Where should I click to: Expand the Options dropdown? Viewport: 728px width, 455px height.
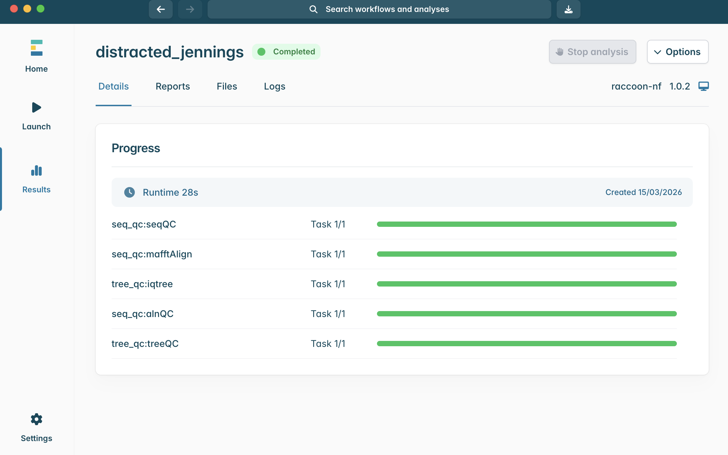(678, 52)
